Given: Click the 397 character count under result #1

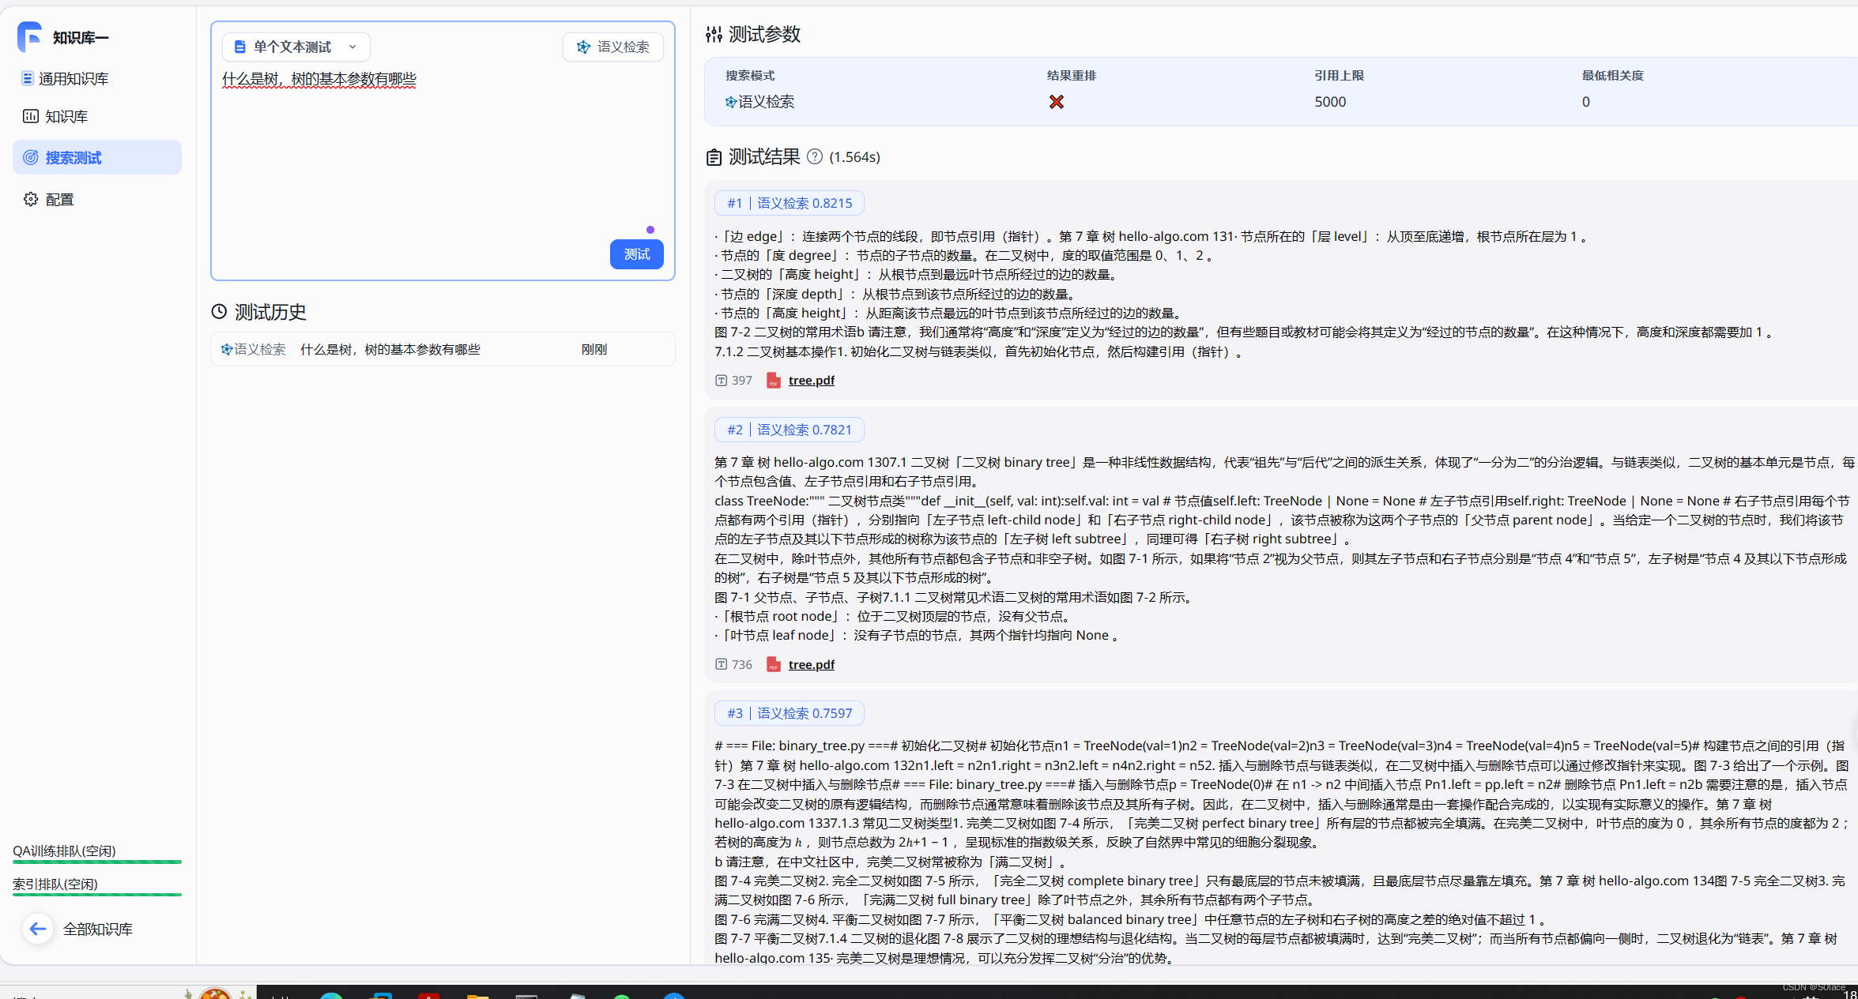Looking at the screenshot, I should point(734,380).
